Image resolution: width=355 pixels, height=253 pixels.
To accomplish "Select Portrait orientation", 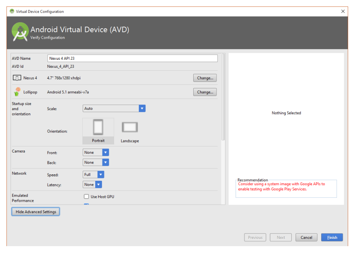I will pyautogui.click(x=98, y=131).
